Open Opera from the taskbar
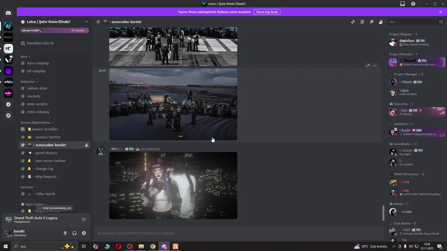 pyautogui.click(x=118, y=246)
